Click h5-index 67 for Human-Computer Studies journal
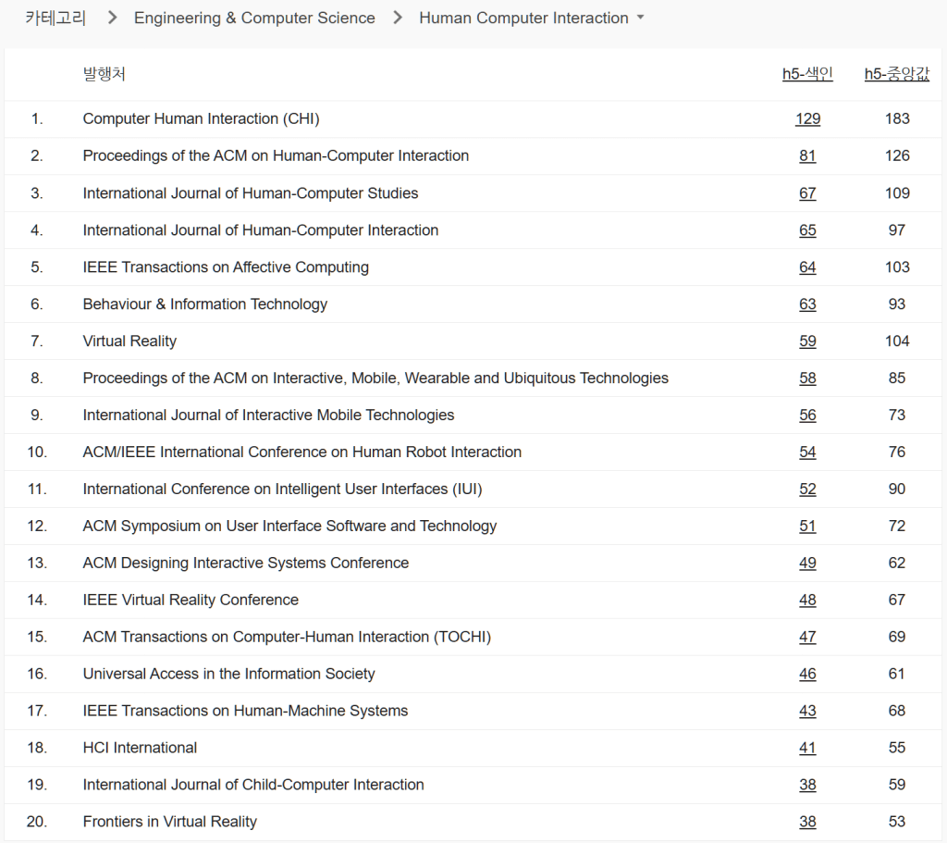Viewport: 947px width, 843px height. [x=807, y=193]
